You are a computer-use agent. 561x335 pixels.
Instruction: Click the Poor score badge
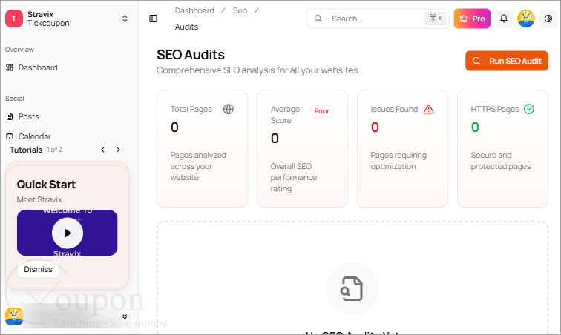pyautogui.click(x=321, y=111)
